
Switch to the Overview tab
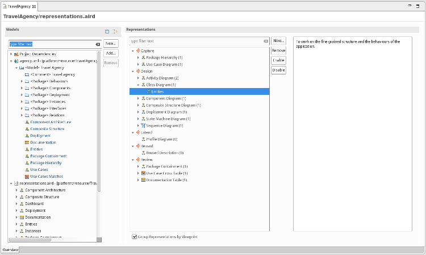click(10, 250)
